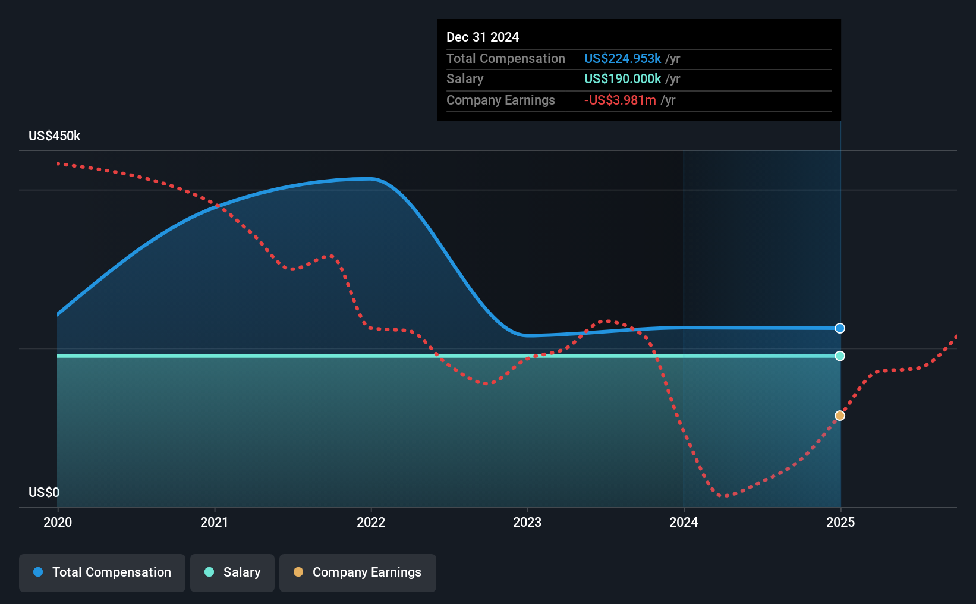
Task: Click the 2022 x-axis label
Action: 371,522
